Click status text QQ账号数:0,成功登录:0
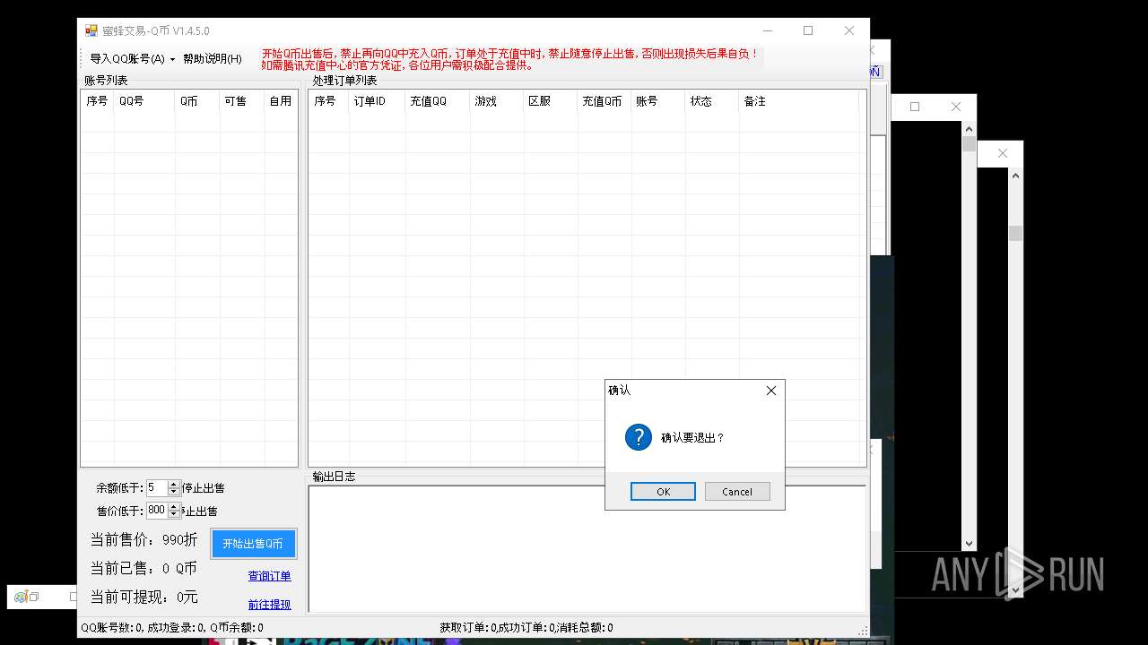This screenshot has height=645, width=1148. [143, 628]
